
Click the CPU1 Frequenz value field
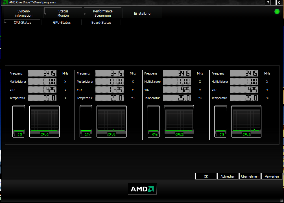click(x=110, y=73)
